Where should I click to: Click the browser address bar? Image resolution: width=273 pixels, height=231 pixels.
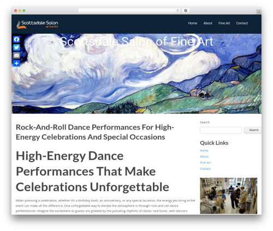point(129,10)
